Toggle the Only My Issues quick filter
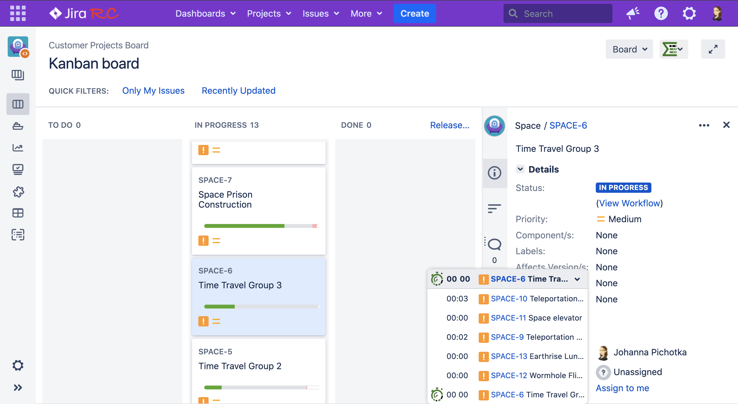The width and height of the screenshot is (738, 404). point(153,90)
